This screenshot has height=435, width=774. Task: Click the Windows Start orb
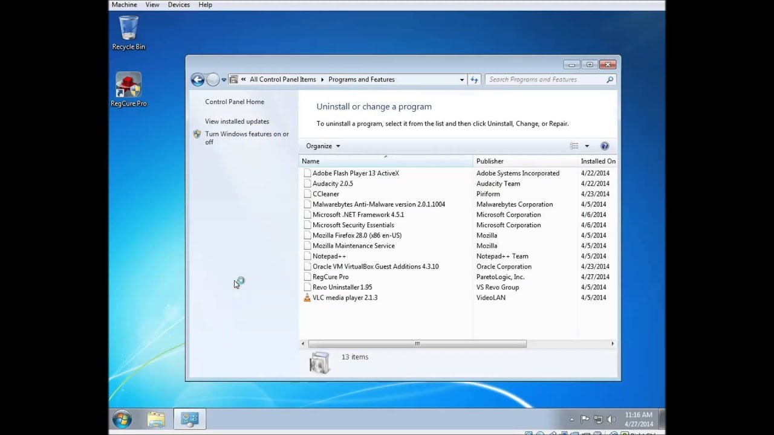[122, 419]
